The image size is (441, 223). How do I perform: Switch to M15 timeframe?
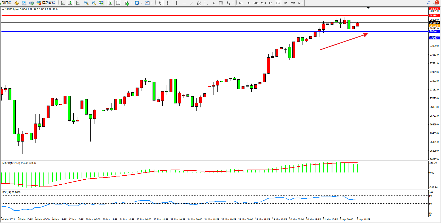[x=256, y=3]
